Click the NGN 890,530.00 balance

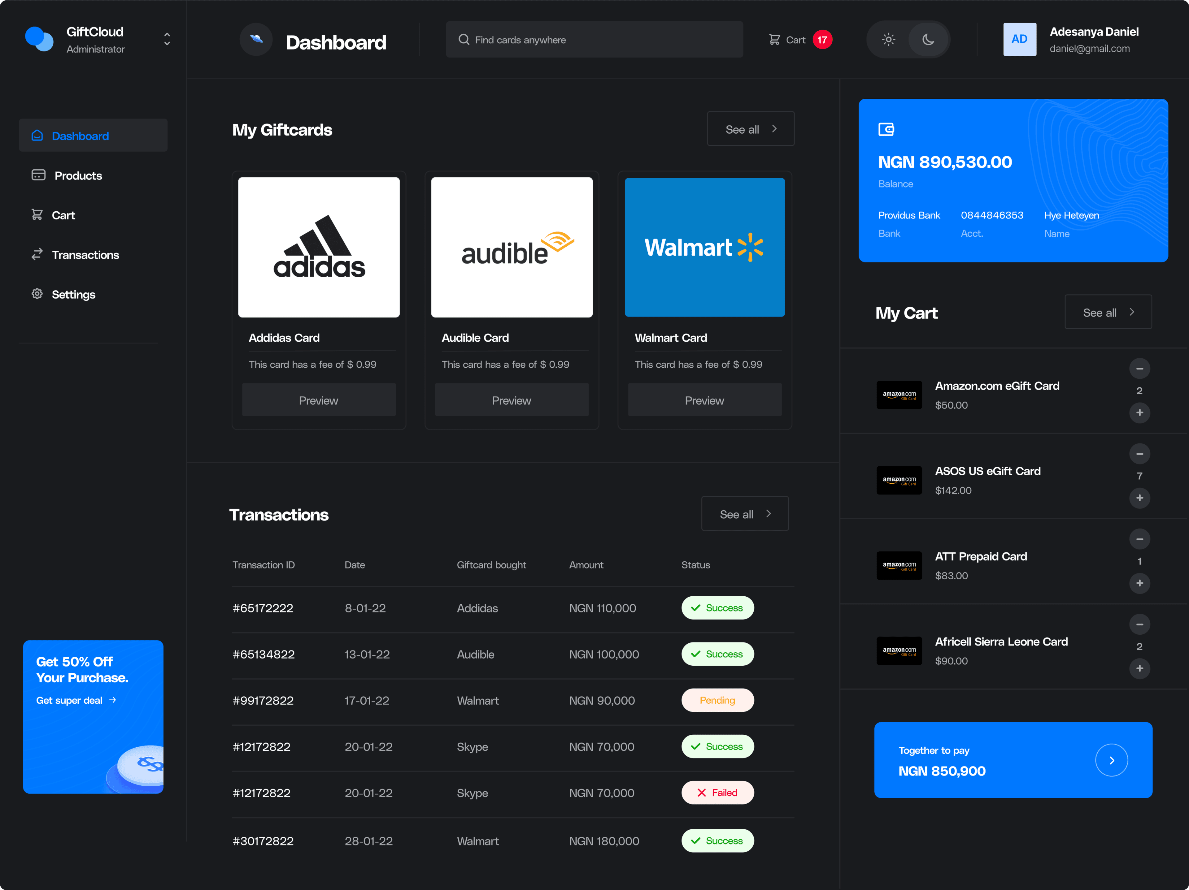(x=945, y=162)
